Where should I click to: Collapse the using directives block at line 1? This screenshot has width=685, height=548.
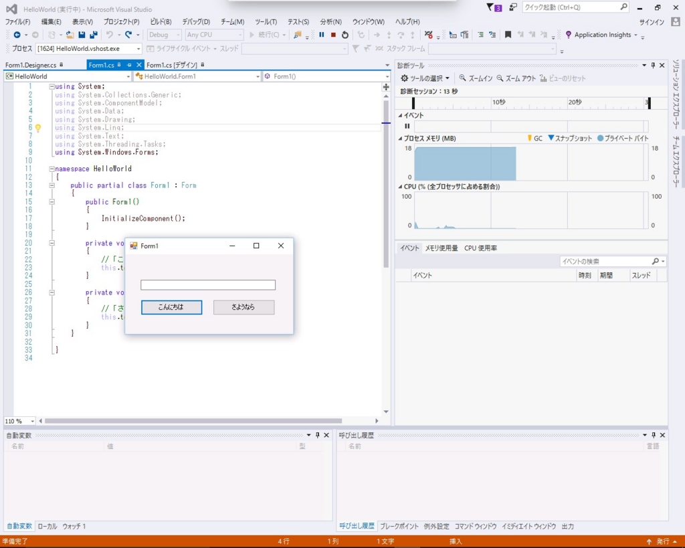[52, 86]
